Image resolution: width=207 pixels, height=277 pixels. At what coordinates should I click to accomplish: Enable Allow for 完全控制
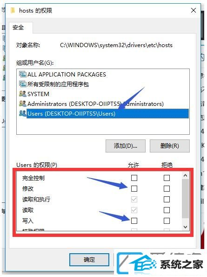[134, 178]
